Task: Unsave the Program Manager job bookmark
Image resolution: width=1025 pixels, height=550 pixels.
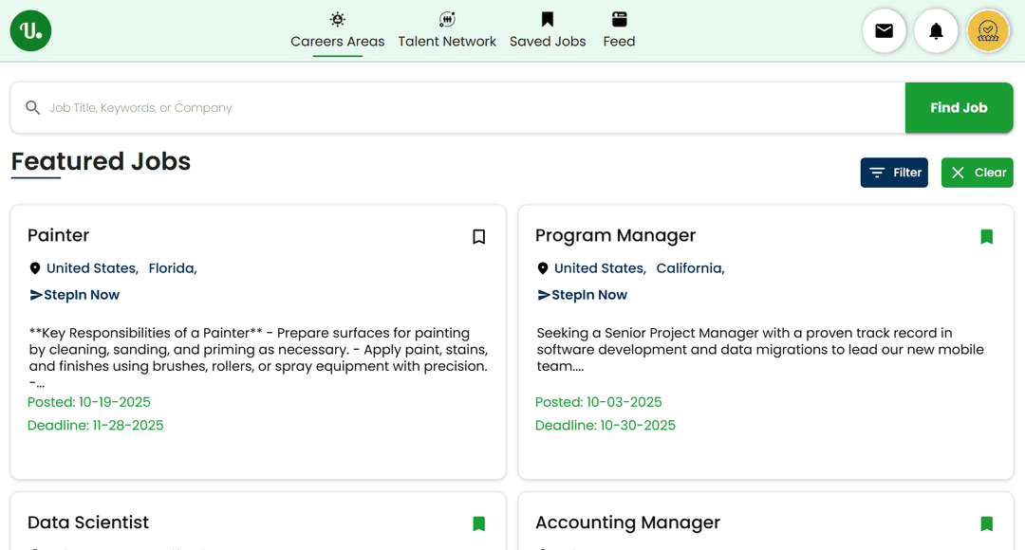Action: pyautogui.click(x=986, y=237)
